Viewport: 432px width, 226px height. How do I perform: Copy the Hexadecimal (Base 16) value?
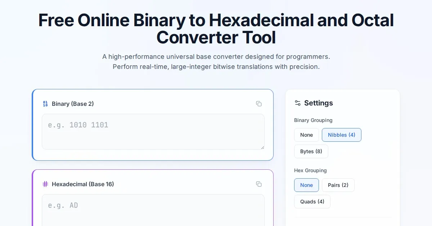[258, 184]
